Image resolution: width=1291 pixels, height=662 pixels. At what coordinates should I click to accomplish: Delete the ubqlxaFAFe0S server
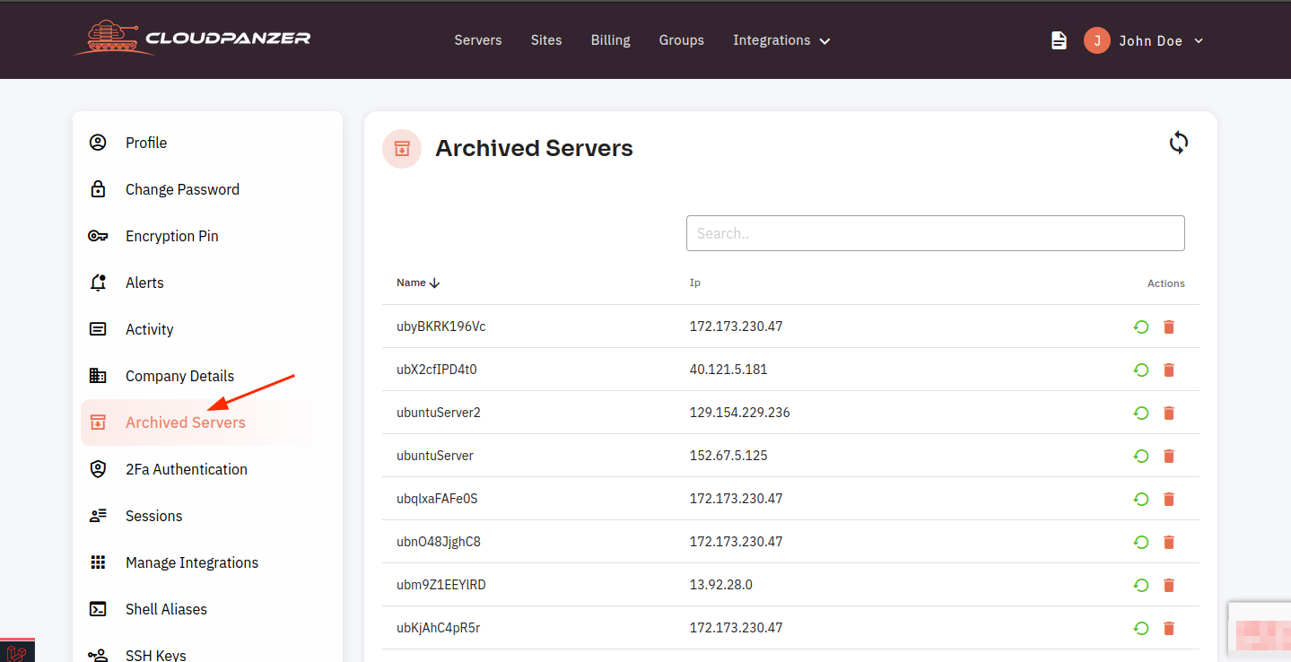1169,499
